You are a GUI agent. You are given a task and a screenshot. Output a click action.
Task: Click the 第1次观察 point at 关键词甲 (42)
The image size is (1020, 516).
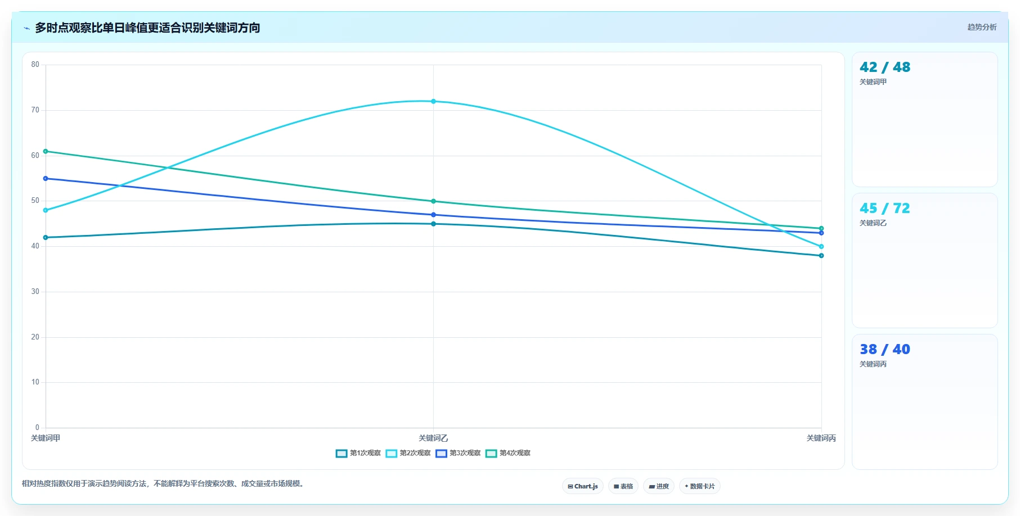(x=46, y=237)
